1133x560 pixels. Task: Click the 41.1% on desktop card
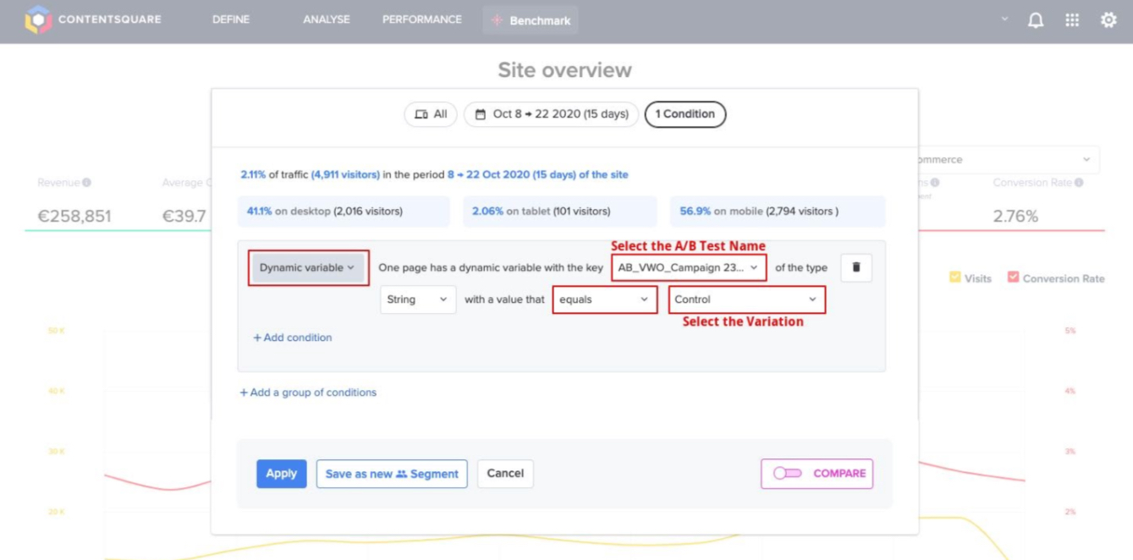click(x=344, y=211)
